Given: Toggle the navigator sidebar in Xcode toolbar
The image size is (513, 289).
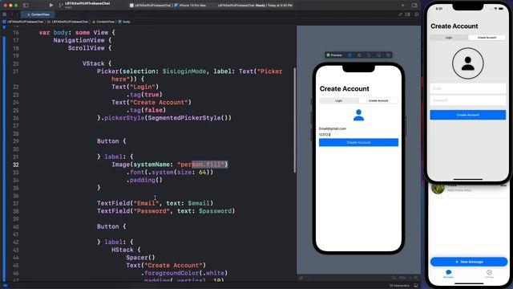Looking at the screenshot, I should pyautogui.click(x=26, y=6).
